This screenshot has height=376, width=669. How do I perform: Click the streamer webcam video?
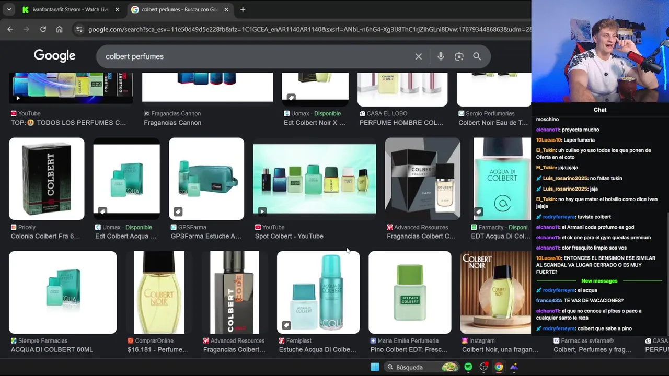[x=600, y=52]
